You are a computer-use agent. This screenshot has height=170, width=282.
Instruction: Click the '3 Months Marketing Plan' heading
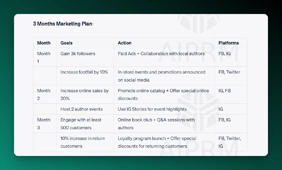point(63,24)
